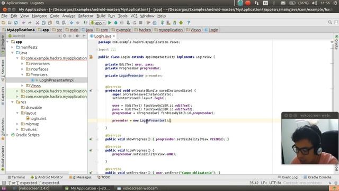Toggle the Build Variants side panel

click(3, 159)
